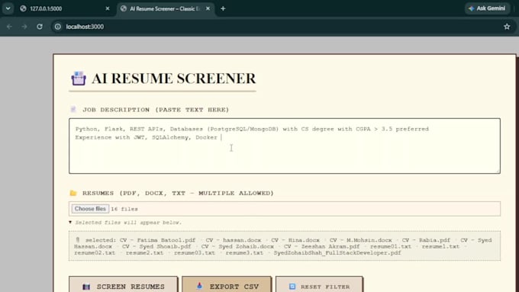The width and height of the screenshot is (519, 292).
Task: Focus the job description text area
Action: click(285, 146)
